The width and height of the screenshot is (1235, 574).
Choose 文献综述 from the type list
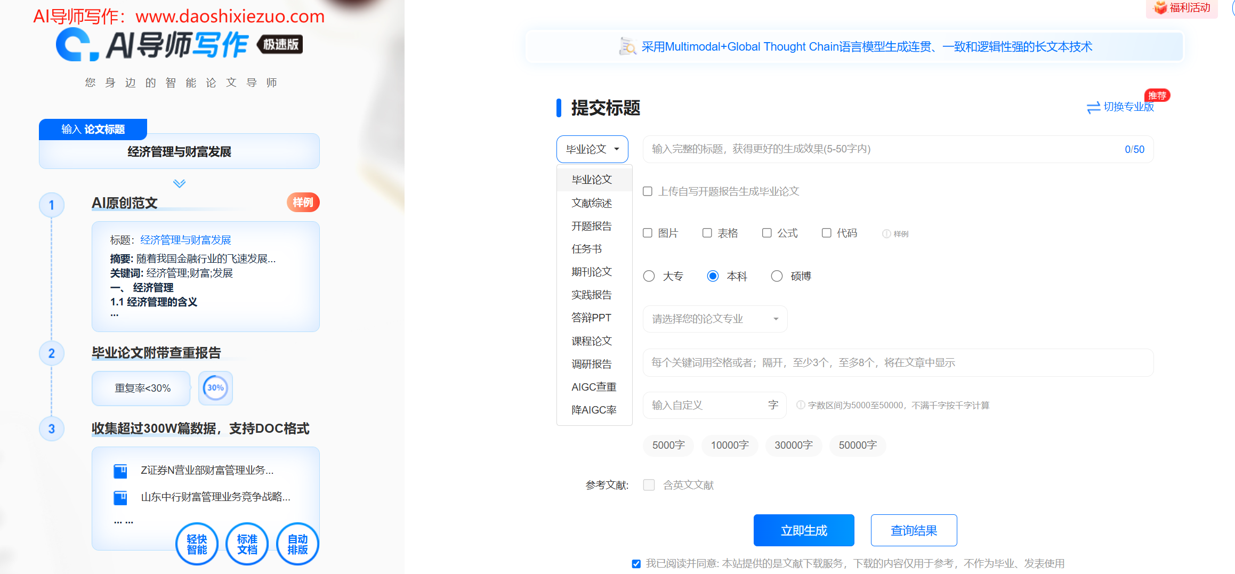coord(594,203)
